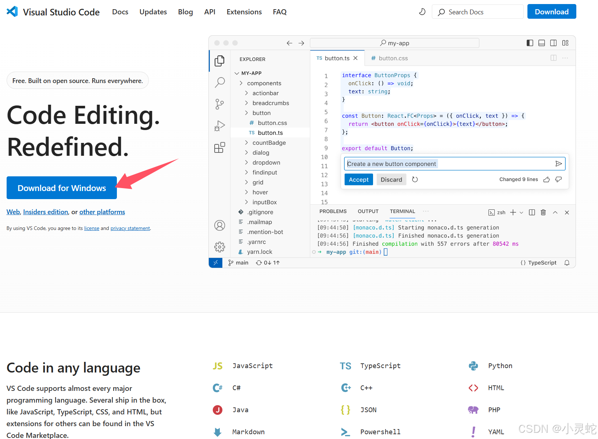Screen dimensions: 598x439
Task: Open the Updates menu item
Action: pyautogui.click(x=153, y=12)
